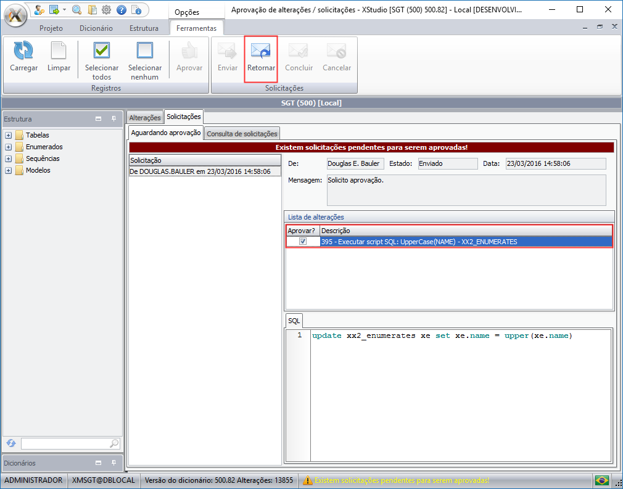Expand the Enumerados tree node
The image size is (623, 489).
9,147
